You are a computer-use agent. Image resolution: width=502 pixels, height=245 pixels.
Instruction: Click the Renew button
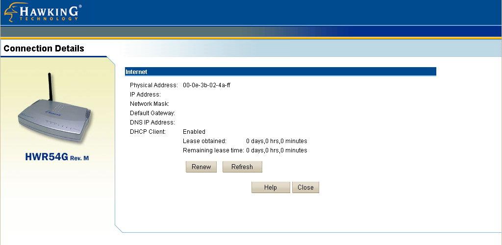pyautogui.click(x=201, y=167)
